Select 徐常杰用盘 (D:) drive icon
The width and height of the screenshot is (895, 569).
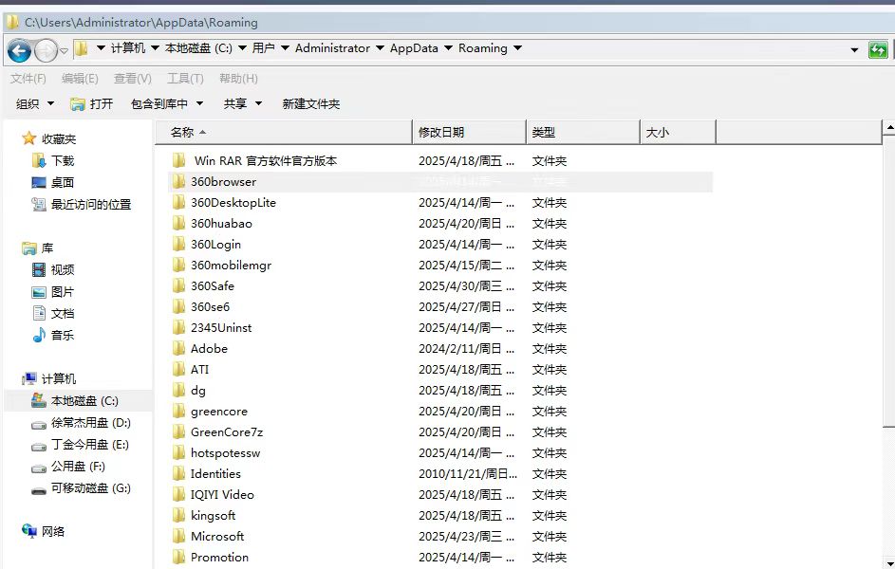coord(38,424)
